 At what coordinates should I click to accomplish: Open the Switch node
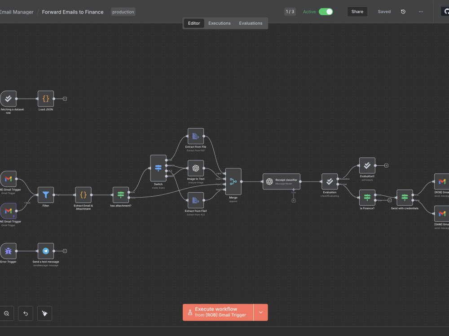pos(158,168)
